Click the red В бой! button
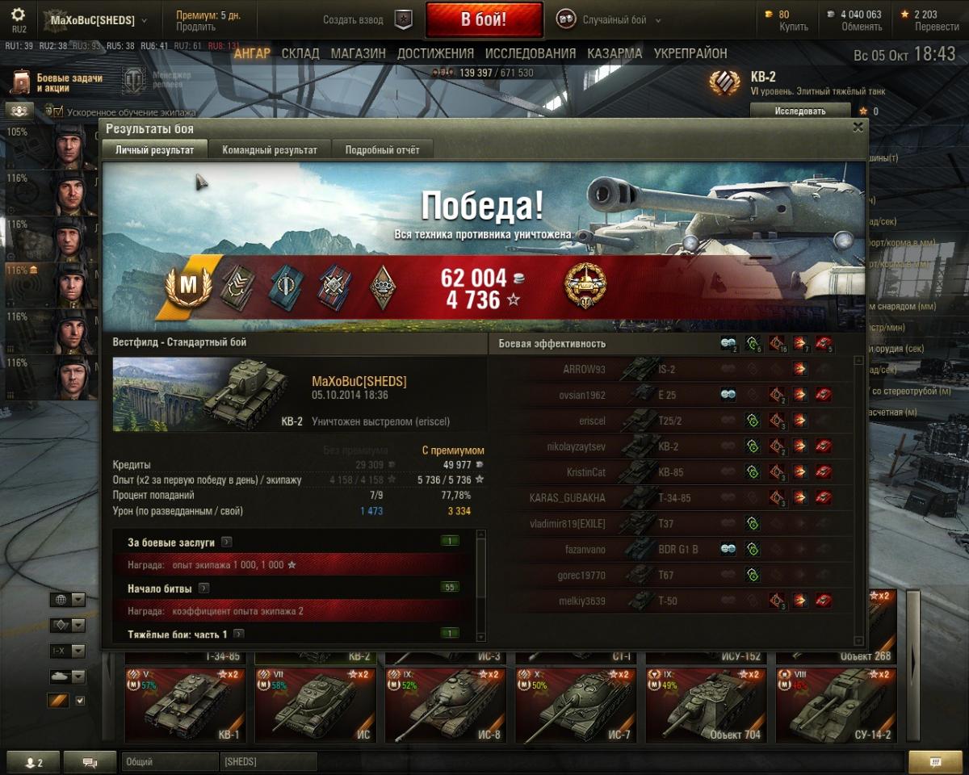This screenshot has width=969, height=775. [x=484, y=20]
